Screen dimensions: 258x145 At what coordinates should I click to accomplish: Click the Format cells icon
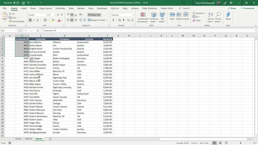coord(185,15)
